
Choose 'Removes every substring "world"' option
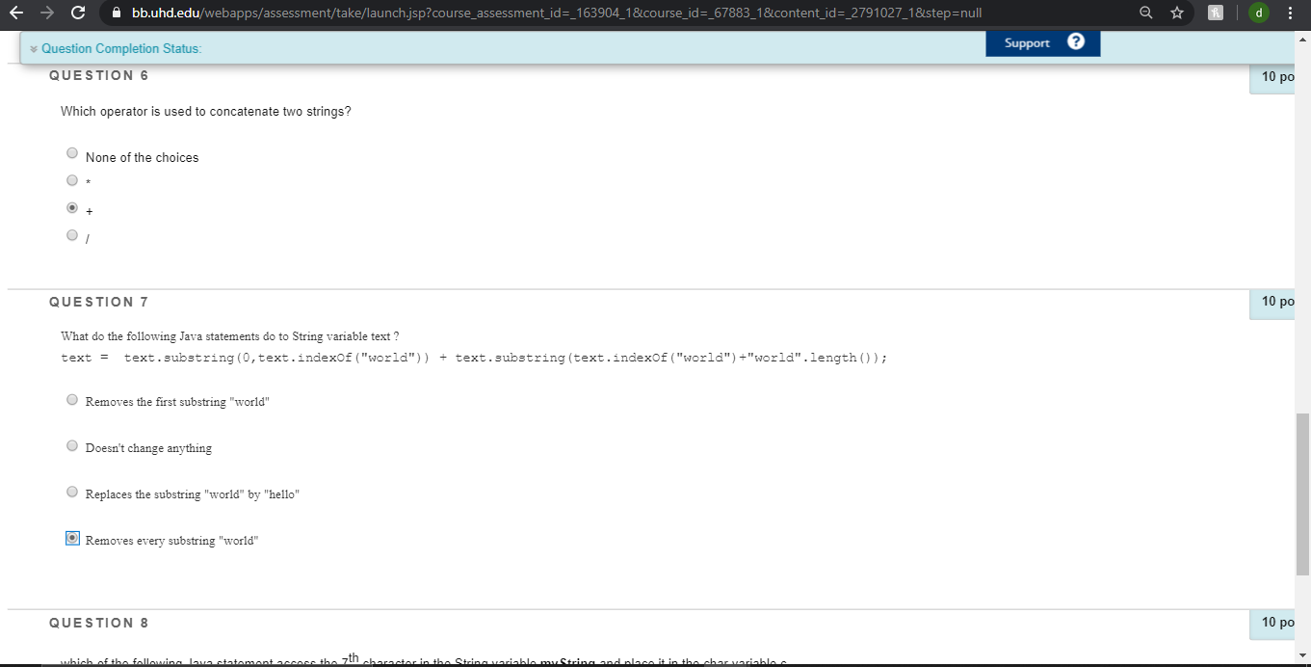pyautogui.click(x=72, y=538)
